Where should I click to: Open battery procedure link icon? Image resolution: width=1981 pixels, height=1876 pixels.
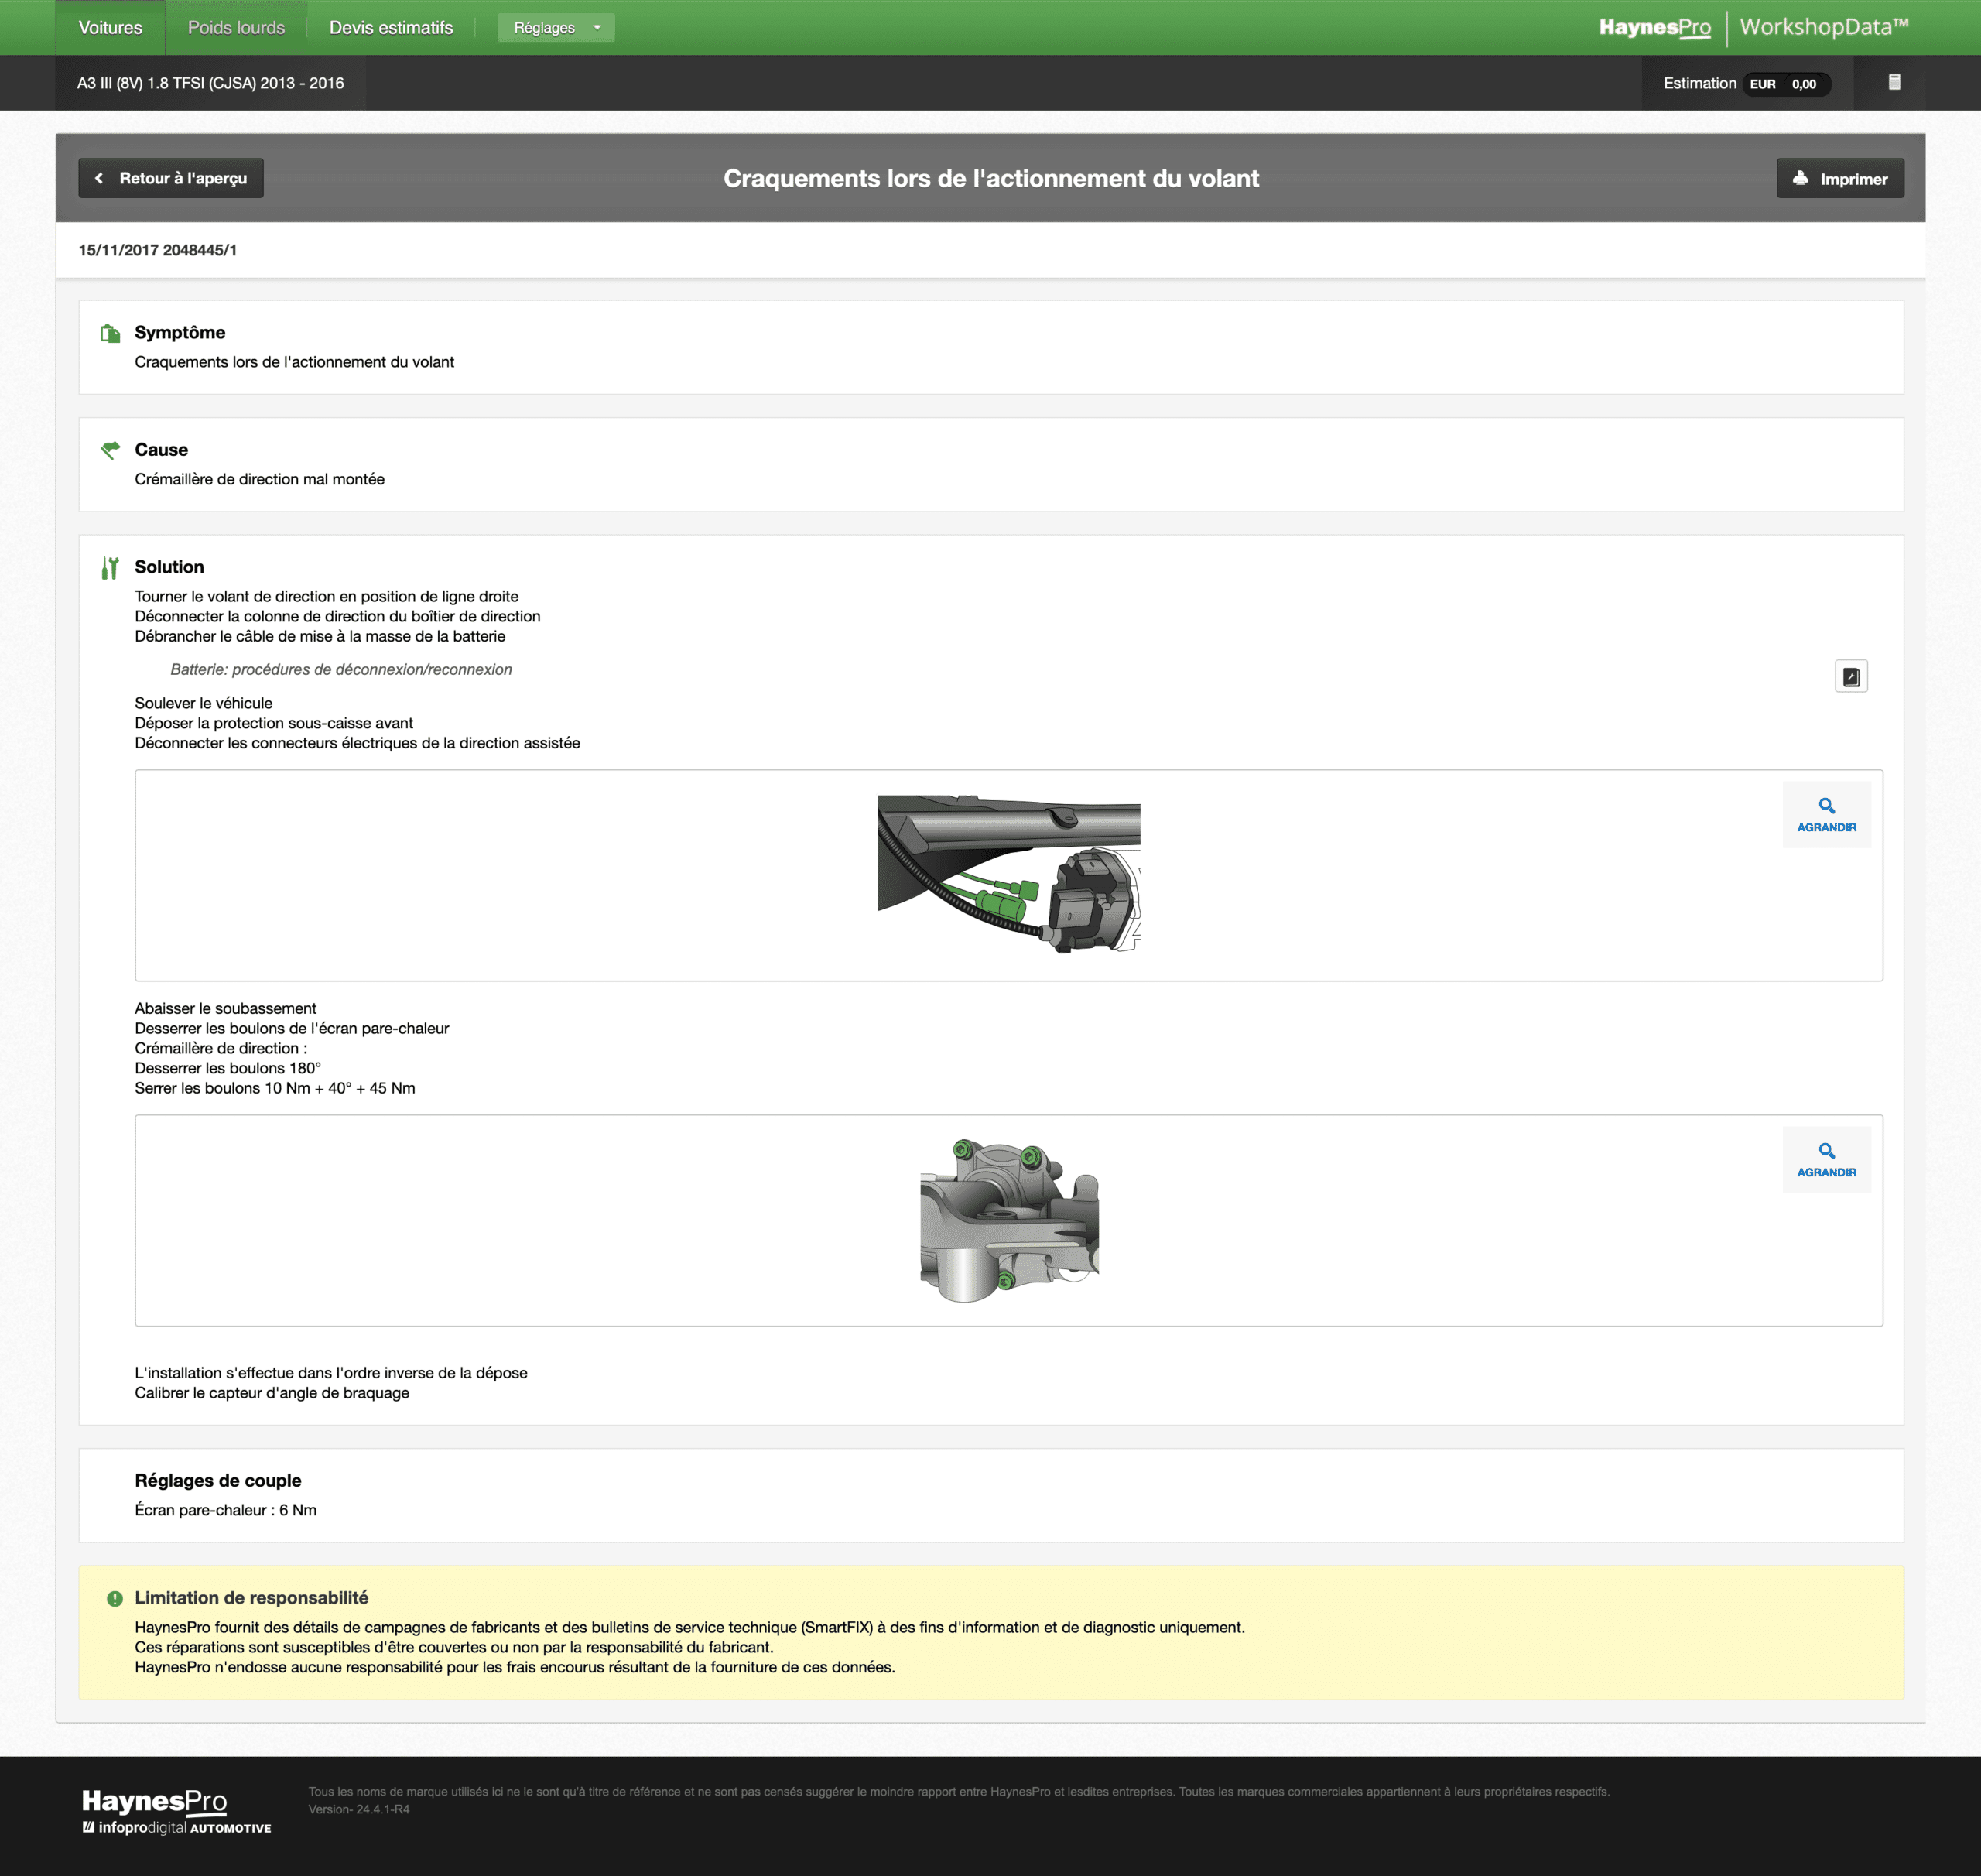(x=1850, y=677)
